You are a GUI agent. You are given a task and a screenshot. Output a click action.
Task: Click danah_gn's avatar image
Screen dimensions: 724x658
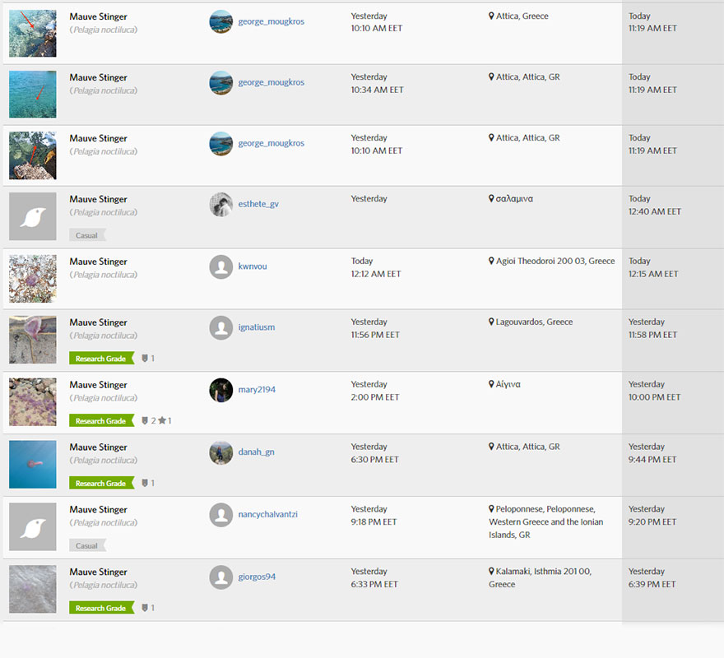click(220, 452)
